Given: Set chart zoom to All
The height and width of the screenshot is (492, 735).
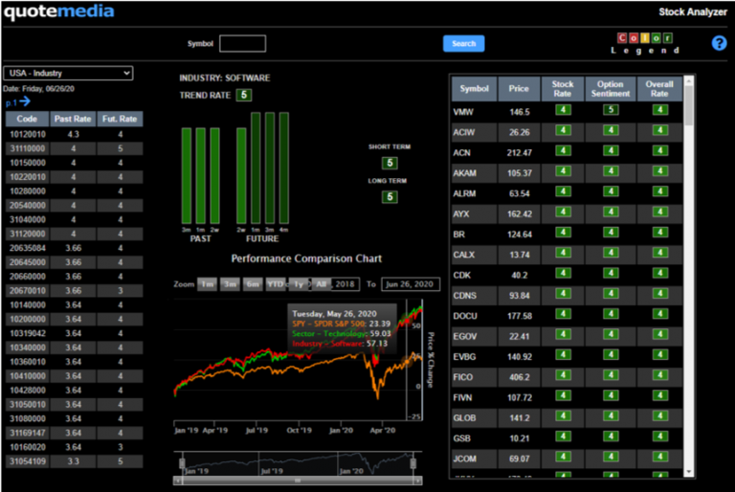Looking at the screenshot, I should 321,284.
